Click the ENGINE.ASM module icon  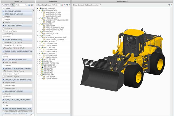coord(42,24)
